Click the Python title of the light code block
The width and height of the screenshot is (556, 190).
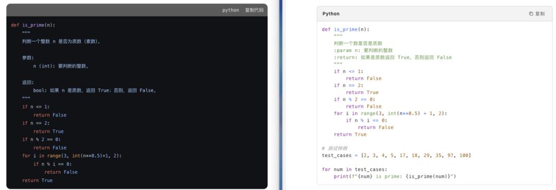[331, 14]
